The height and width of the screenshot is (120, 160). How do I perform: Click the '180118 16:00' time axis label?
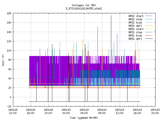point(30,111)
